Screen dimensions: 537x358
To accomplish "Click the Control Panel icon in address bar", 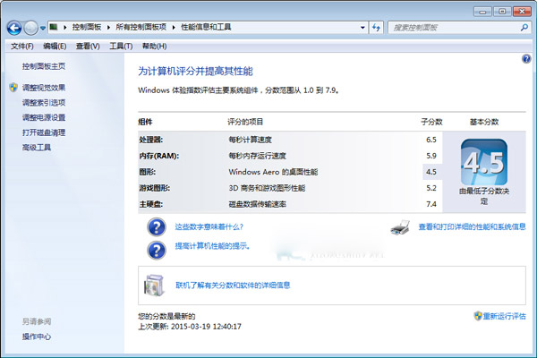I will tap(54, 27).
